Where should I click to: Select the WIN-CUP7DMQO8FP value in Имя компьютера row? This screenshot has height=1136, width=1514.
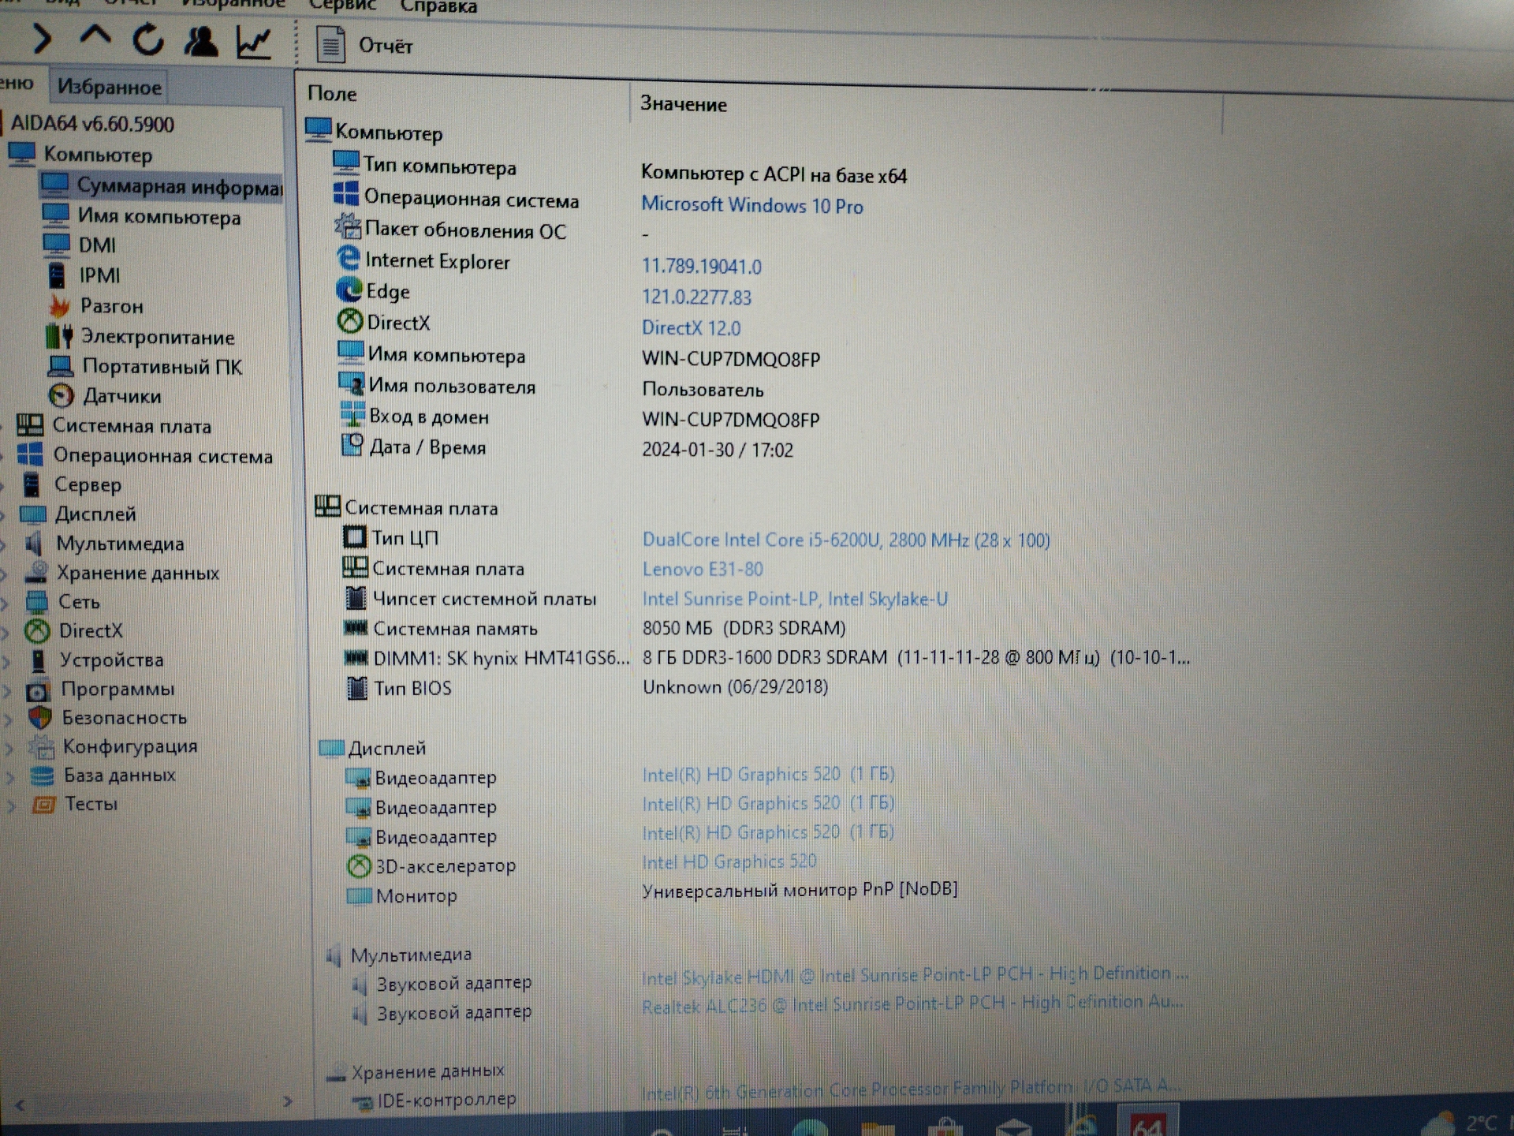coord(731,359)
